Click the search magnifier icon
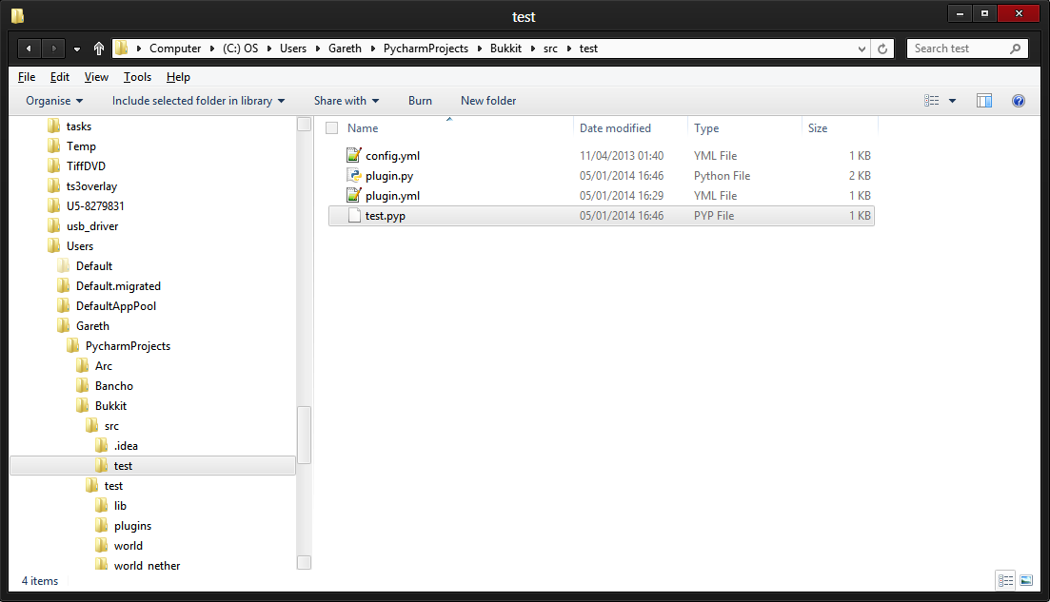 click(1015, 49)
